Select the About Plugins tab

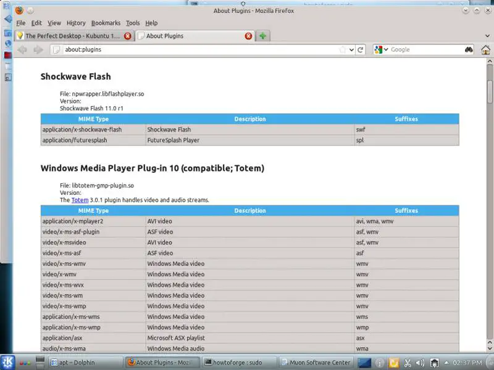click(x=195, y=36)
